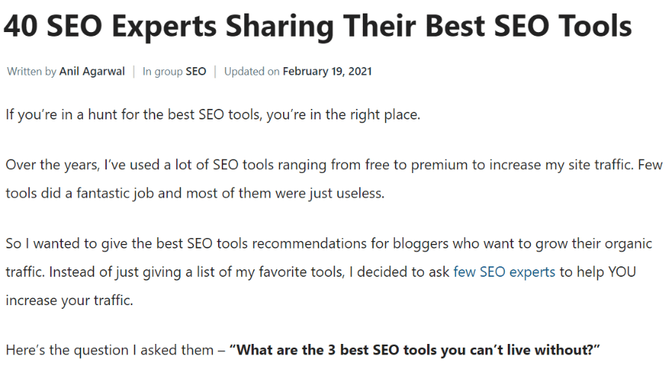The width and height of the screenshot is (672, 376).
Task: Click the "Written by" label text
Action: (x=31, y=71)
